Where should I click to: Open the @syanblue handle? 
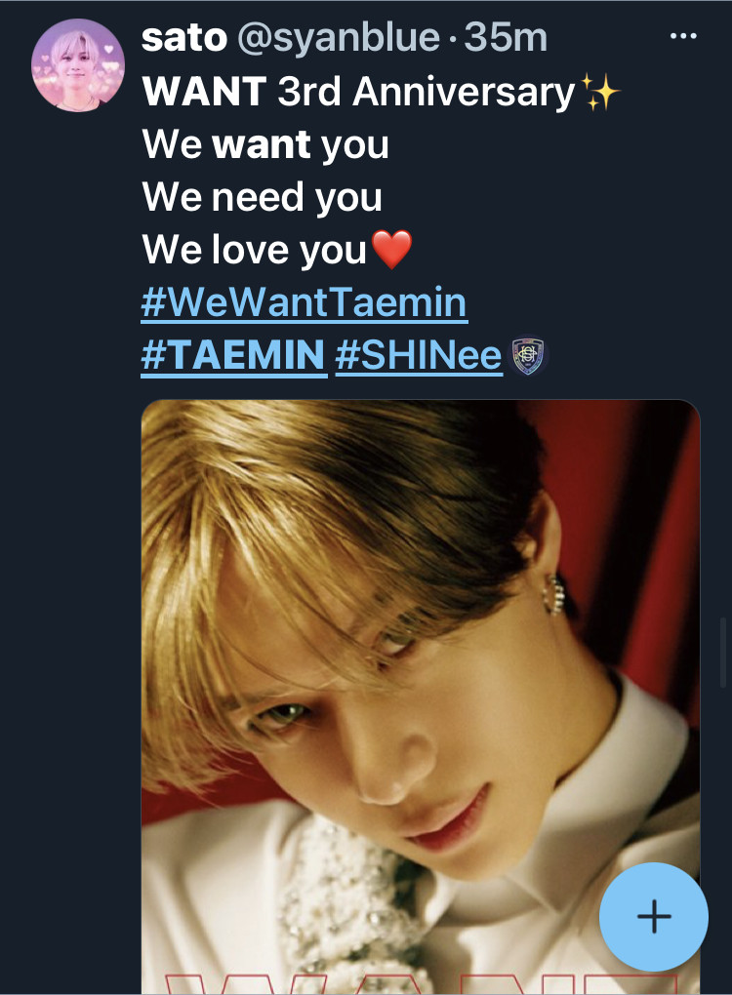pos(339,39)
